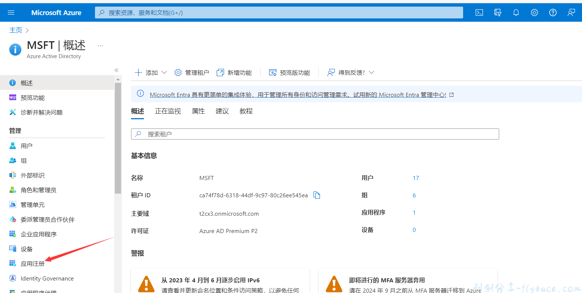Open more options ellipsis beside MSFT title

click(100, 46)
